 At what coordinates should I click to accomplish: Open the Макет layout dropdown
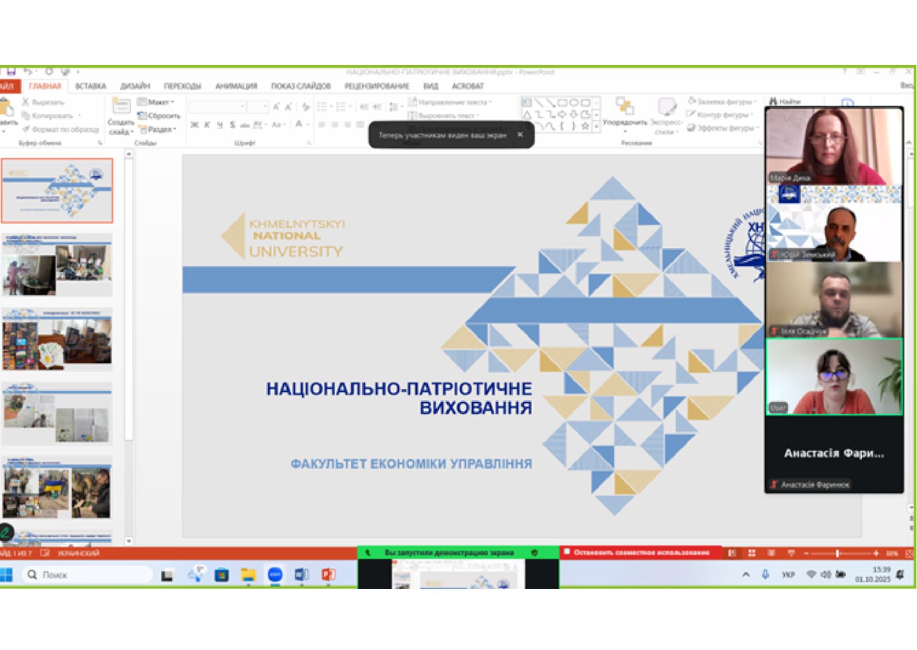(x=156, y=102)
